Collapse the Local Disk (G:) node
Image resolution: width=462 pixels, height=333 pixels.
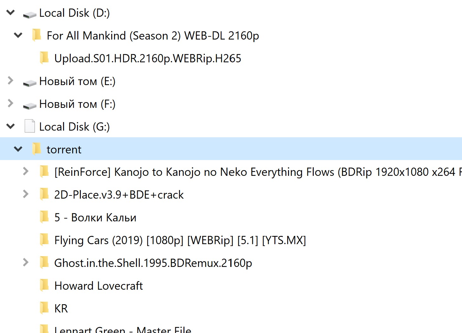[11, 126]
